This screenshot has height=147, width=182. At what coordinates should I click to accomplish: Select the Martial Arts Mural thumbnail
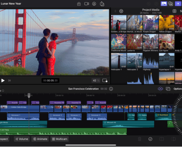click(x=135, y=23)
